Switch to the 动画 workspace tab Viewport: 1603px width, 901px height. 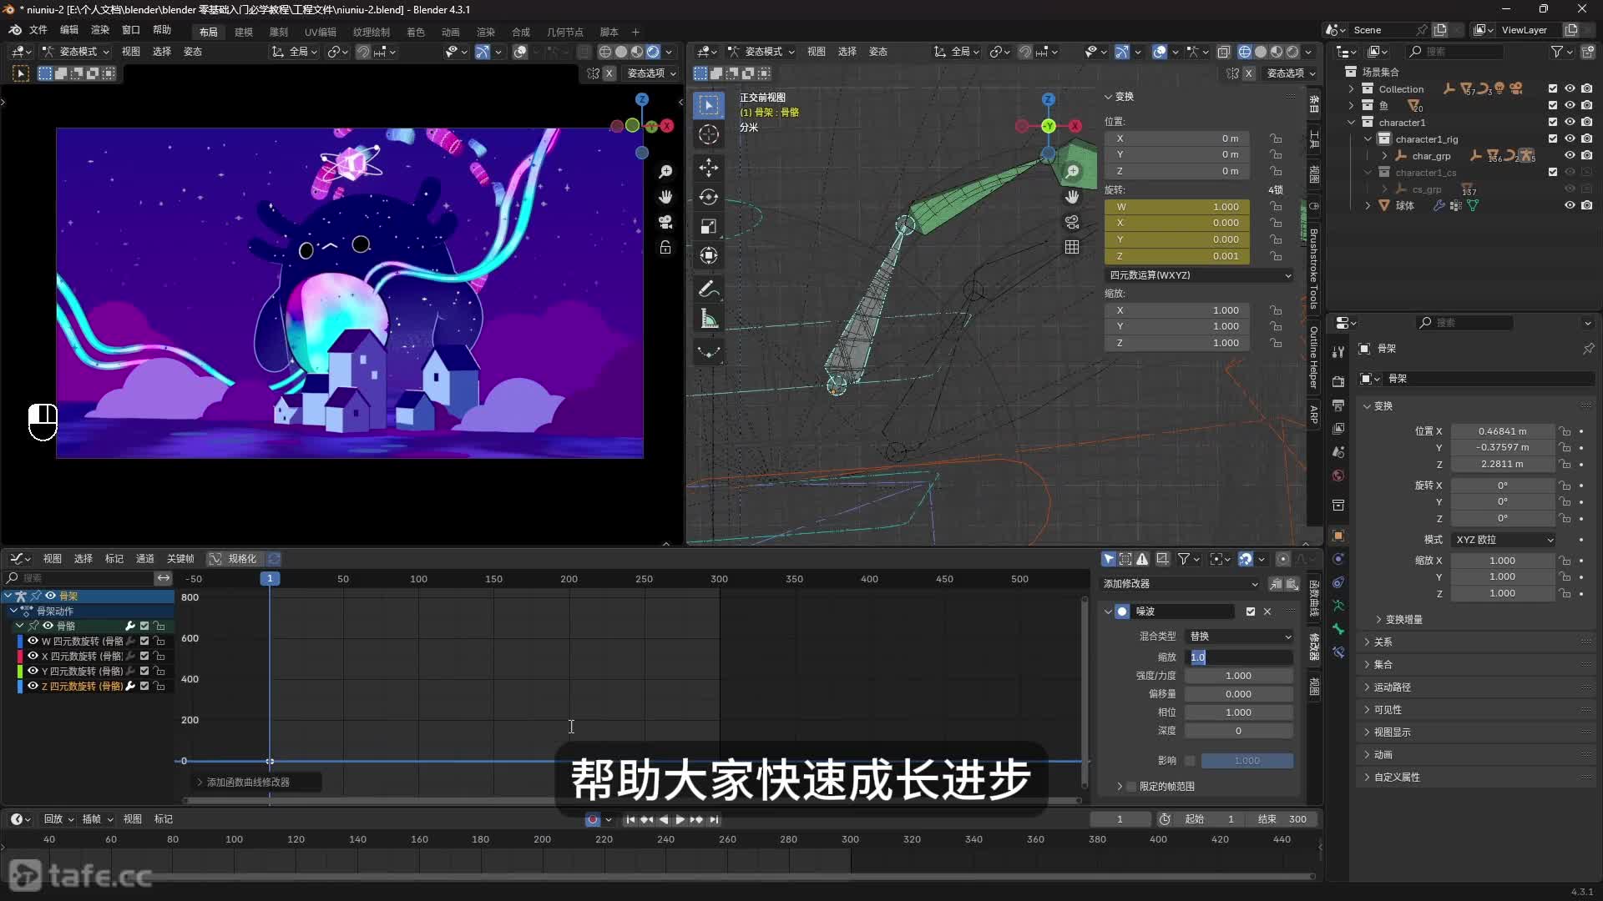(x=451, y=32)
